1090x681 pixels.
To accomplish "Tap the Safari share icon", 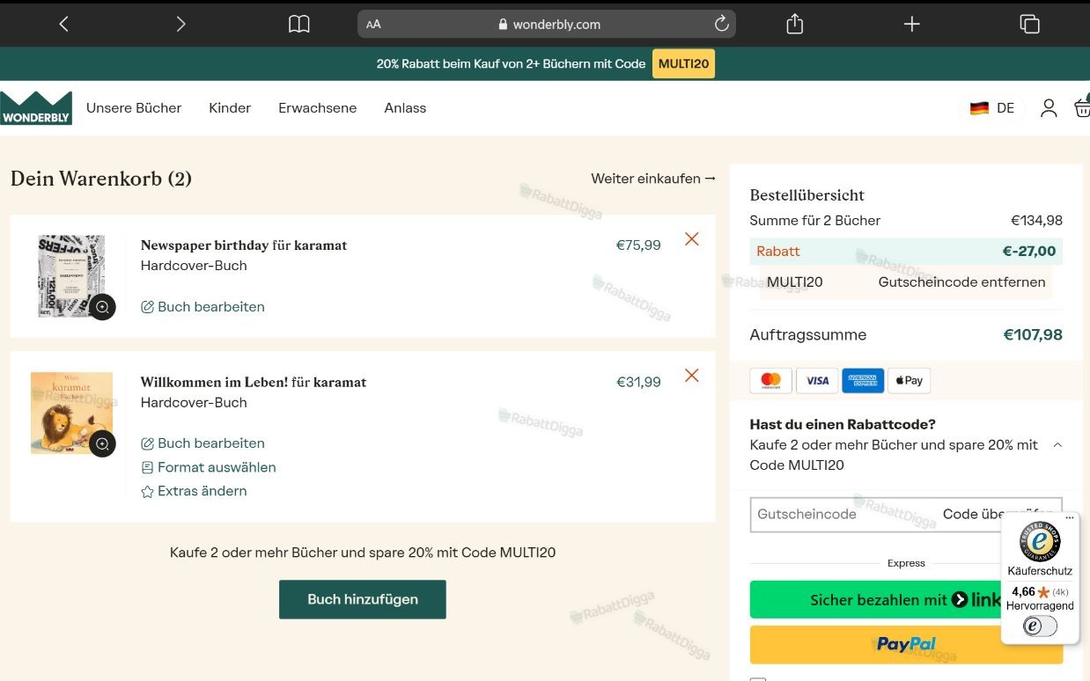I will [794, 24].
